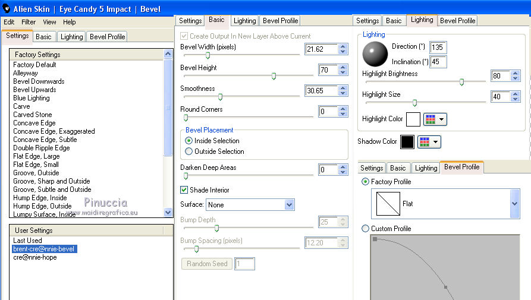Select Concave Edge, Exaggerated preset
Image resolution: width=531 pixels, height=300 pixels.
point(54,131)
